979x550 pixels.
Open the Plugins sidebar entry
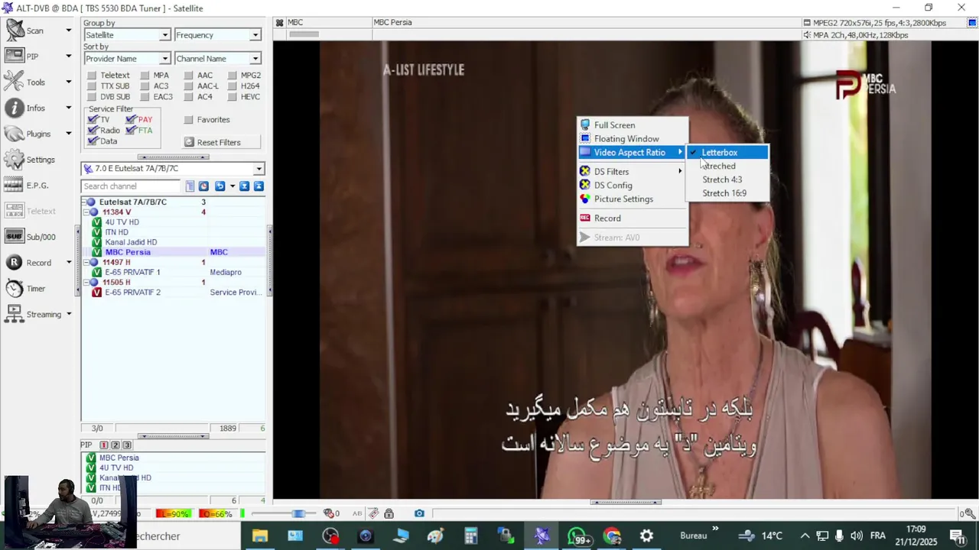pyautogui.click(x=37, y=134)
